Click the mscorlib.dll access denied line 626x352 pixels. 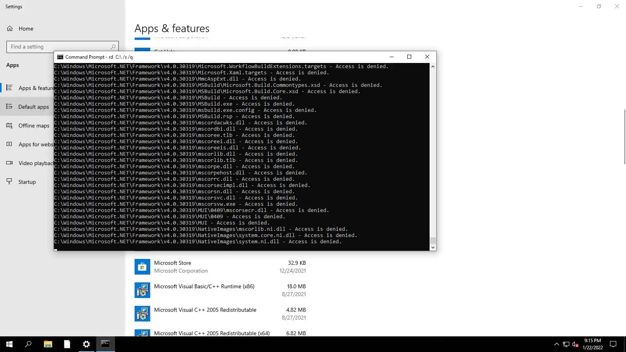(176, 154)
